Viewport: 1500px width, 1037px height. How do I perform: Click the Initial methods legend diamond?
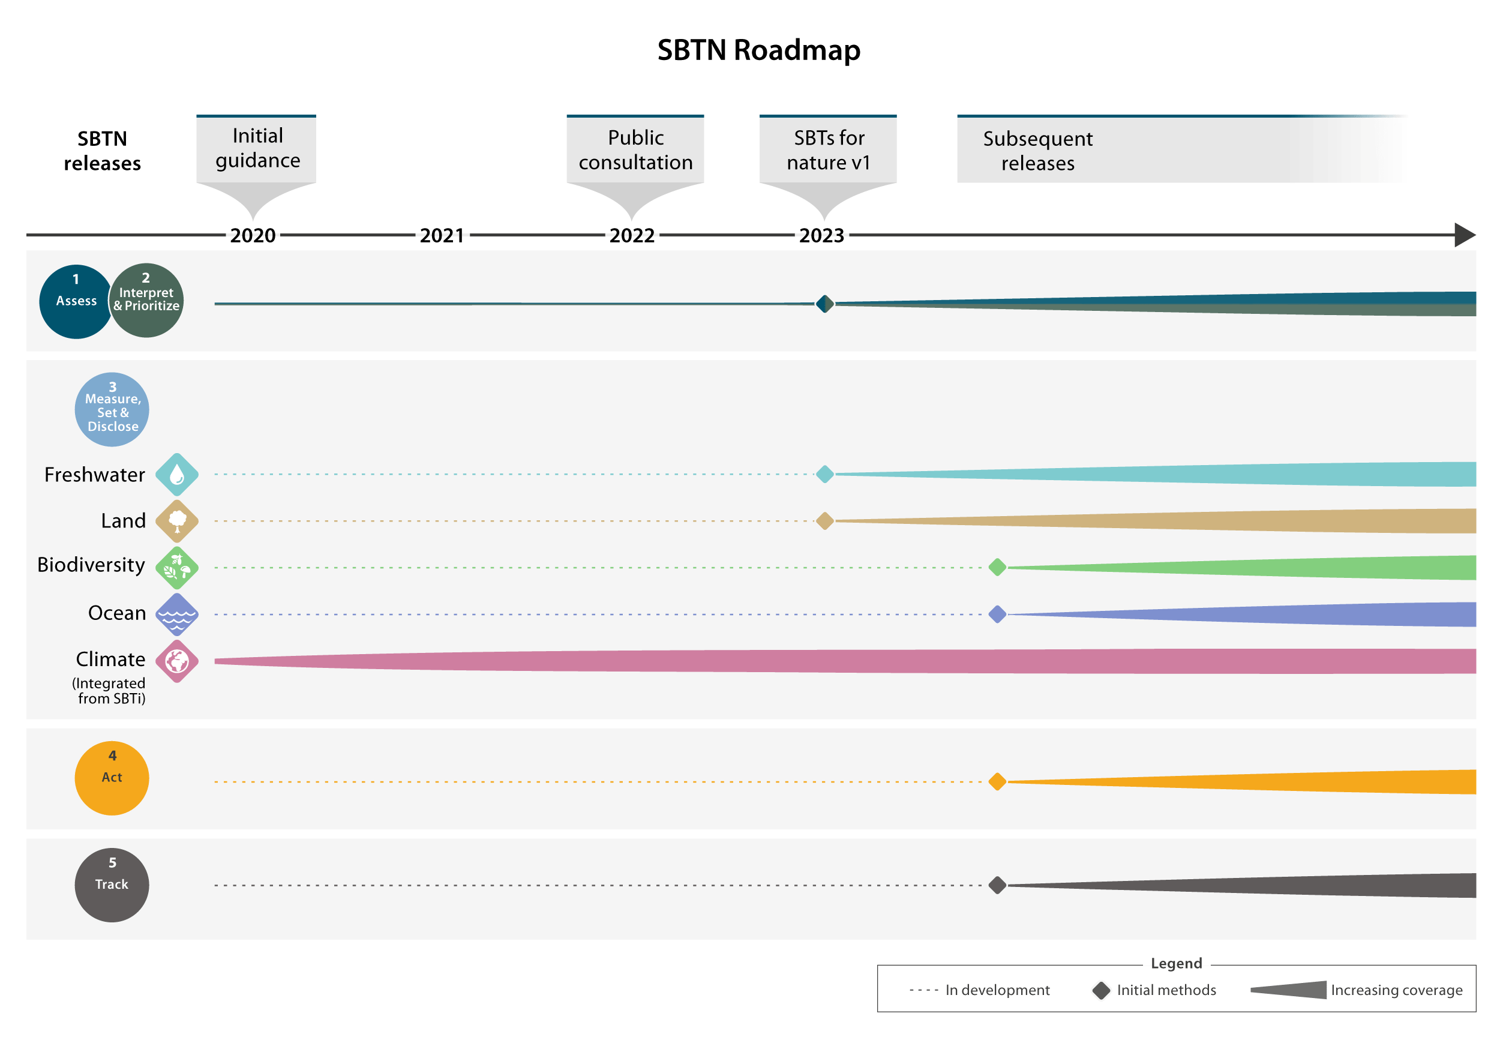tap(1100, 991)
